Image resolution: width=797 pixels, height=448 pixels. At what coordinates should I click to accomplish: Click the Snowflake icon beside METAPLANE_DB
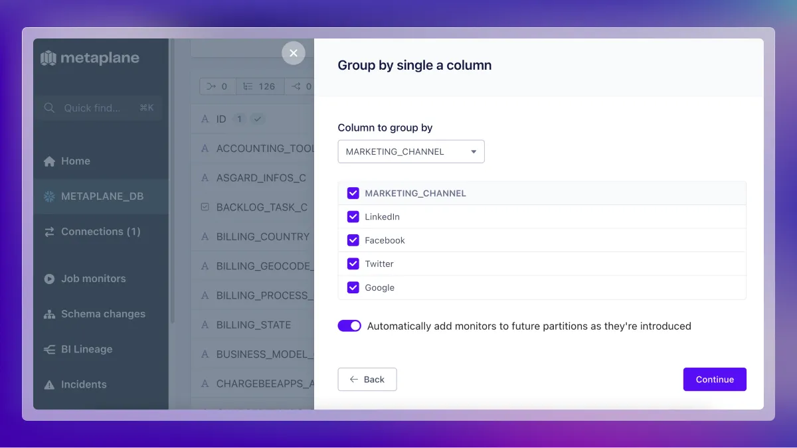(x=49, y=196)
